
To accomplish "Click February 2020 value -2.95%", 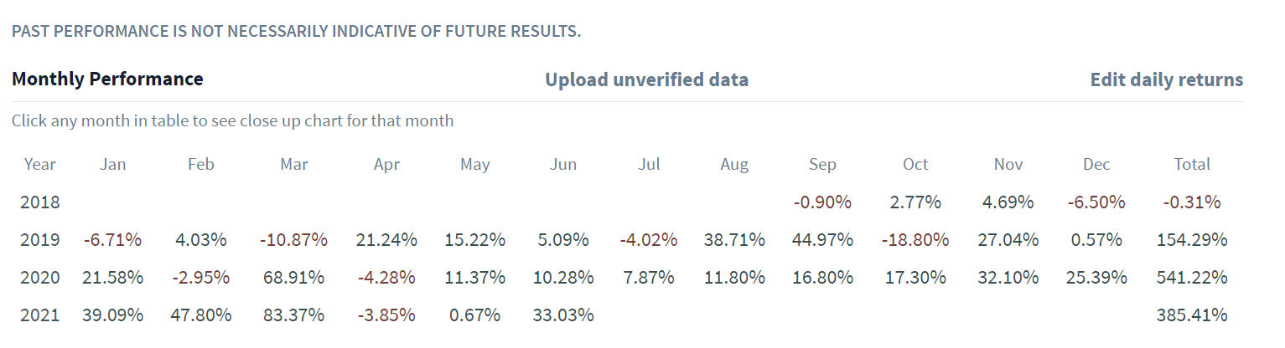I will [201, 278].
